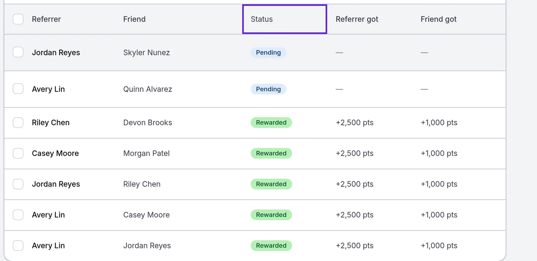Image resolution: width=537 pixels, height=261 pixels.
Task: Click the Friend got column header
Action: [x=439, y=19]
